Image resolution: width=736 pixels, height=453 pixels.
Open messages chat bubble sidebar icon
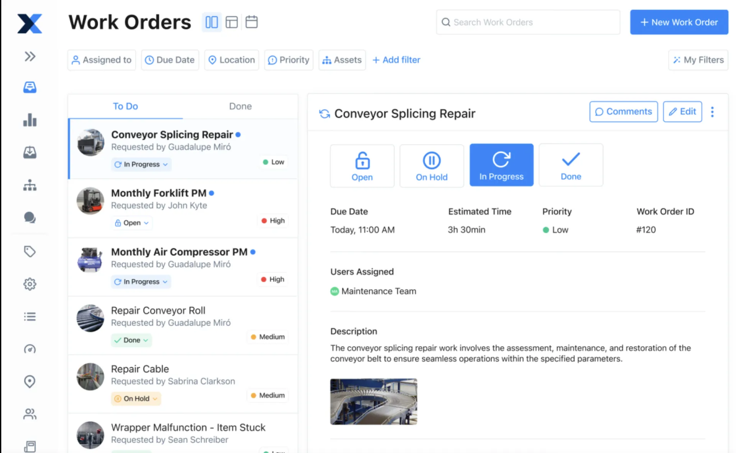pos(30,218)
